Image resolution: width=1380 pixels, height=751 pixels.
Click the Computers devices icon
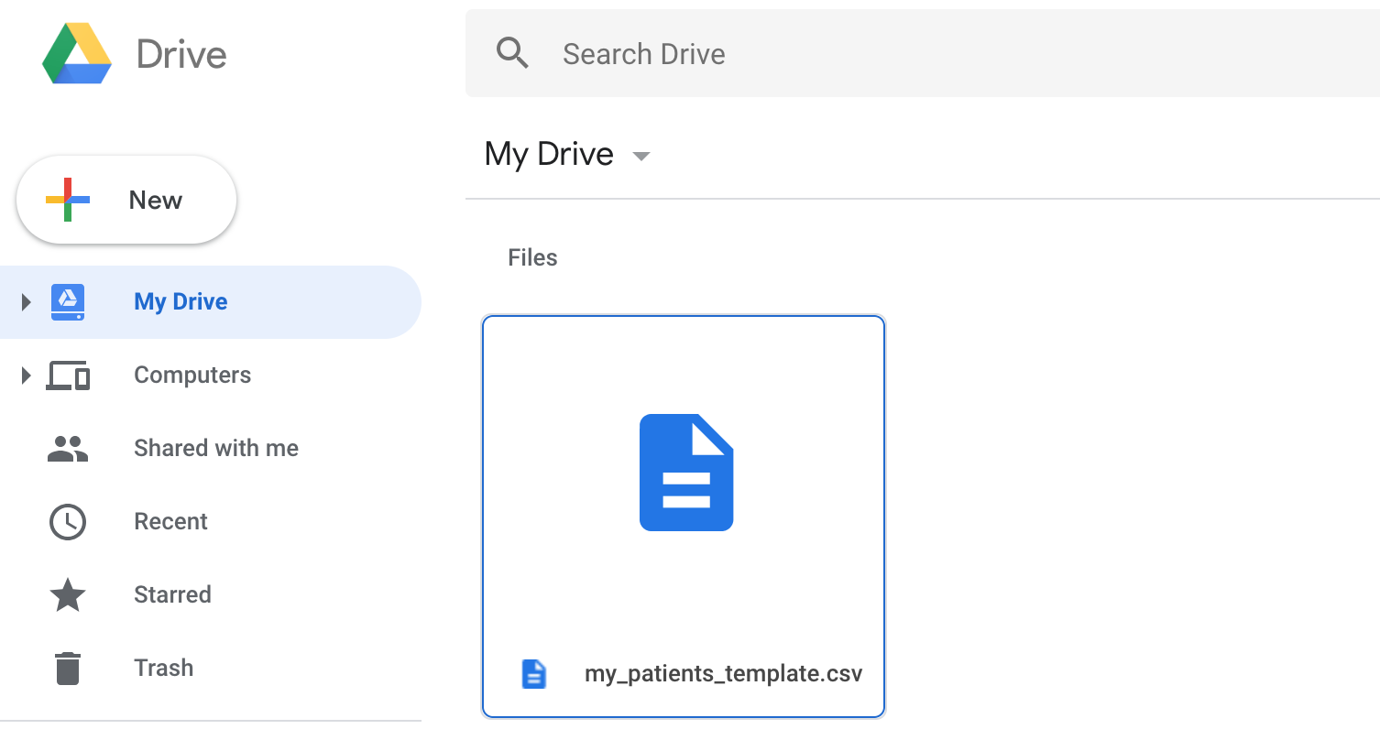coord(69,375)
